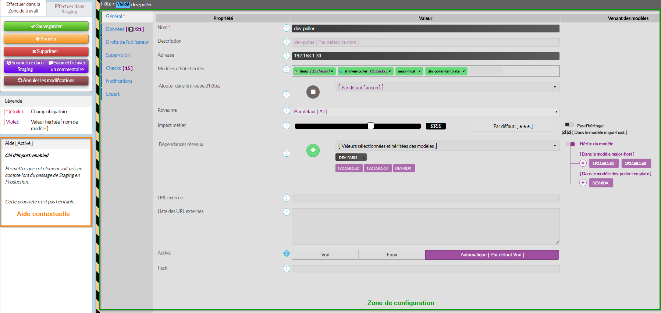Click the red Supprimer button
661x313 pixels.
(x=46, y=51)
